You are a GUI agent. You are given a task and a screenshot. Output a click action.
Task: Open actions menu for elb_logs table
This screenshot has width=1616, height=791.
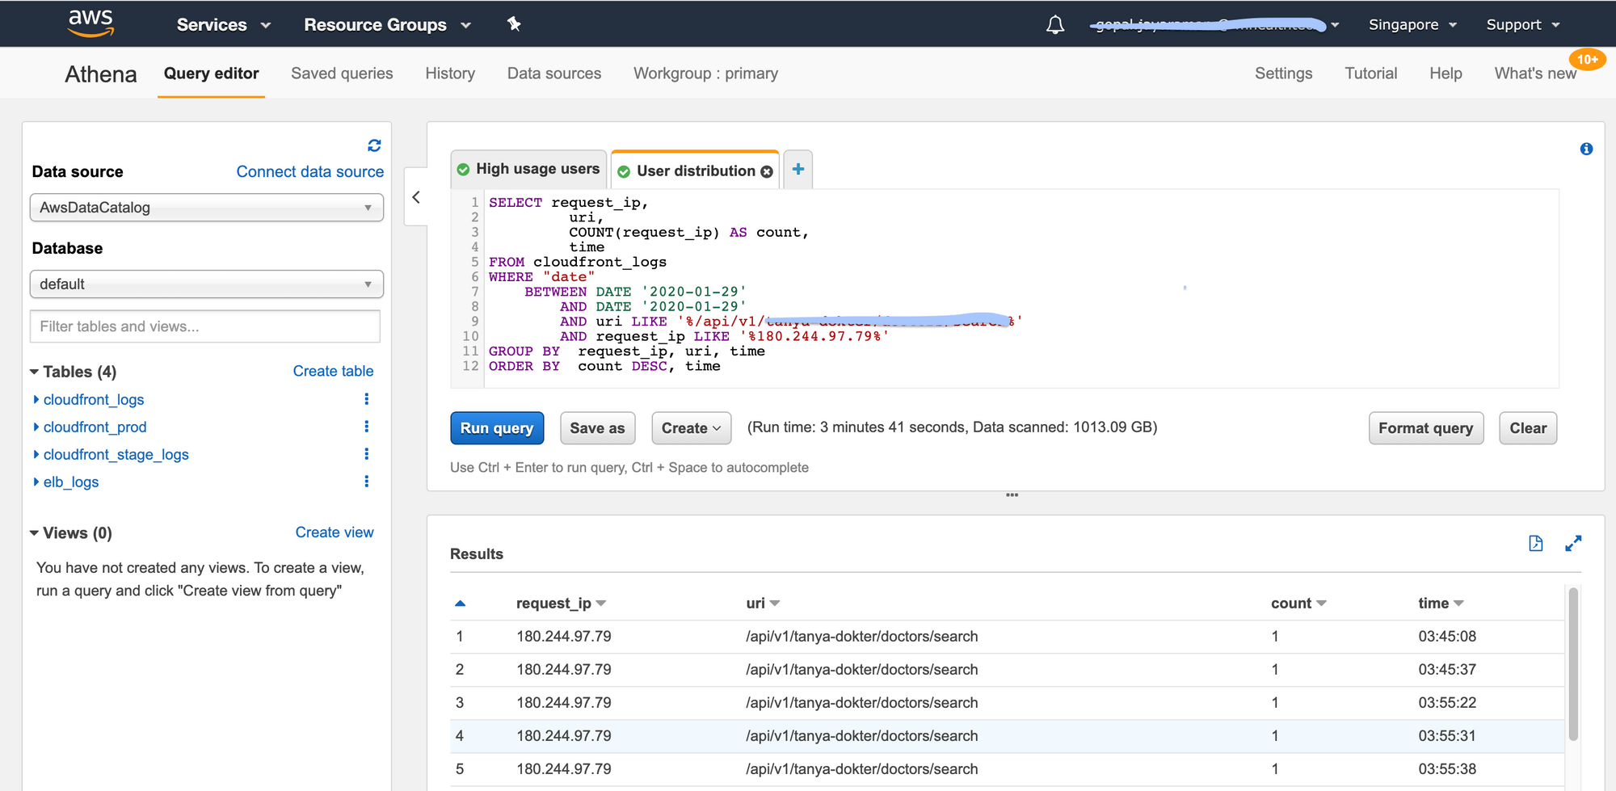(x=366, y=482)
